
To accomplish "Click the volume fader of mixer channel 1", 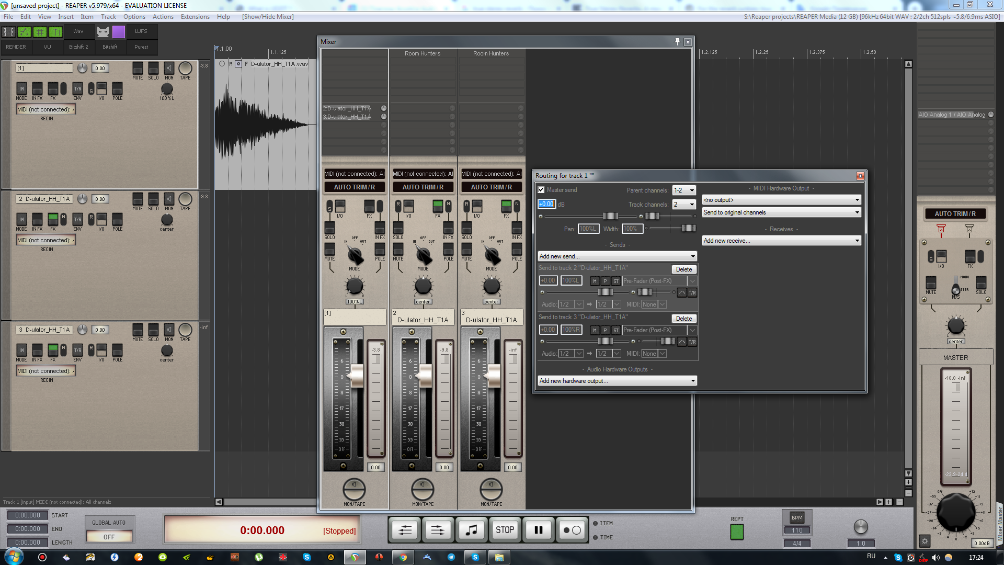I will click(357, 376).
